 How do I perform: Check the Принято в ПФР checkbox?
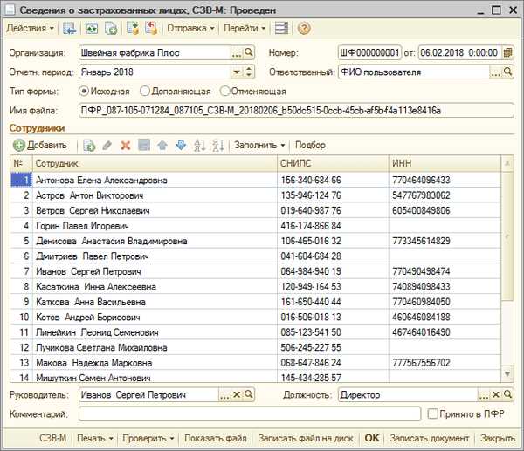pyautogui.click(x=432, y=414)
